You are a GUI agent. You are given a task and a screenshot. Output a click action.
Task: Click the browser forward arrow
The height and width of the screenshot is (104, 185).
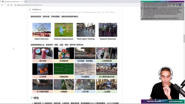pos(5,5)
